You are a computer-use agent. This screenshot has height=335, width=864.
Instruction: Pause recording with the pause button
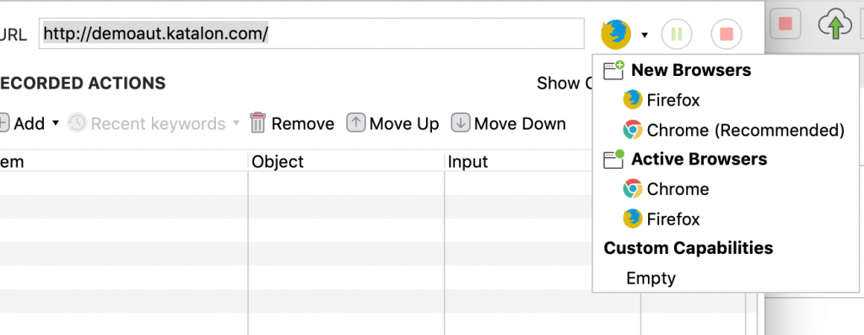point(677,35)
